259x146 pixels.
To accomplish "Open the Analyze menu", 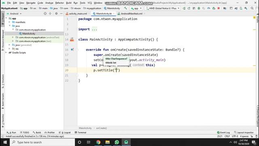I will (49, 3).
